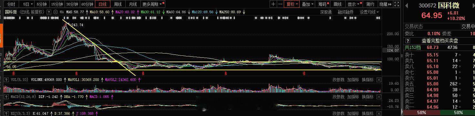Switch to 5分钟 chart period
Screen dimensions: 475x116
pos(41,4)
